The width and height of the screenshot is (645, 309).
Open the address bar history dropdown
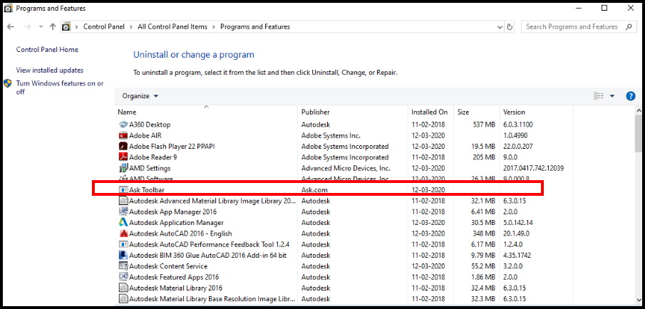[x=500, y=27]
